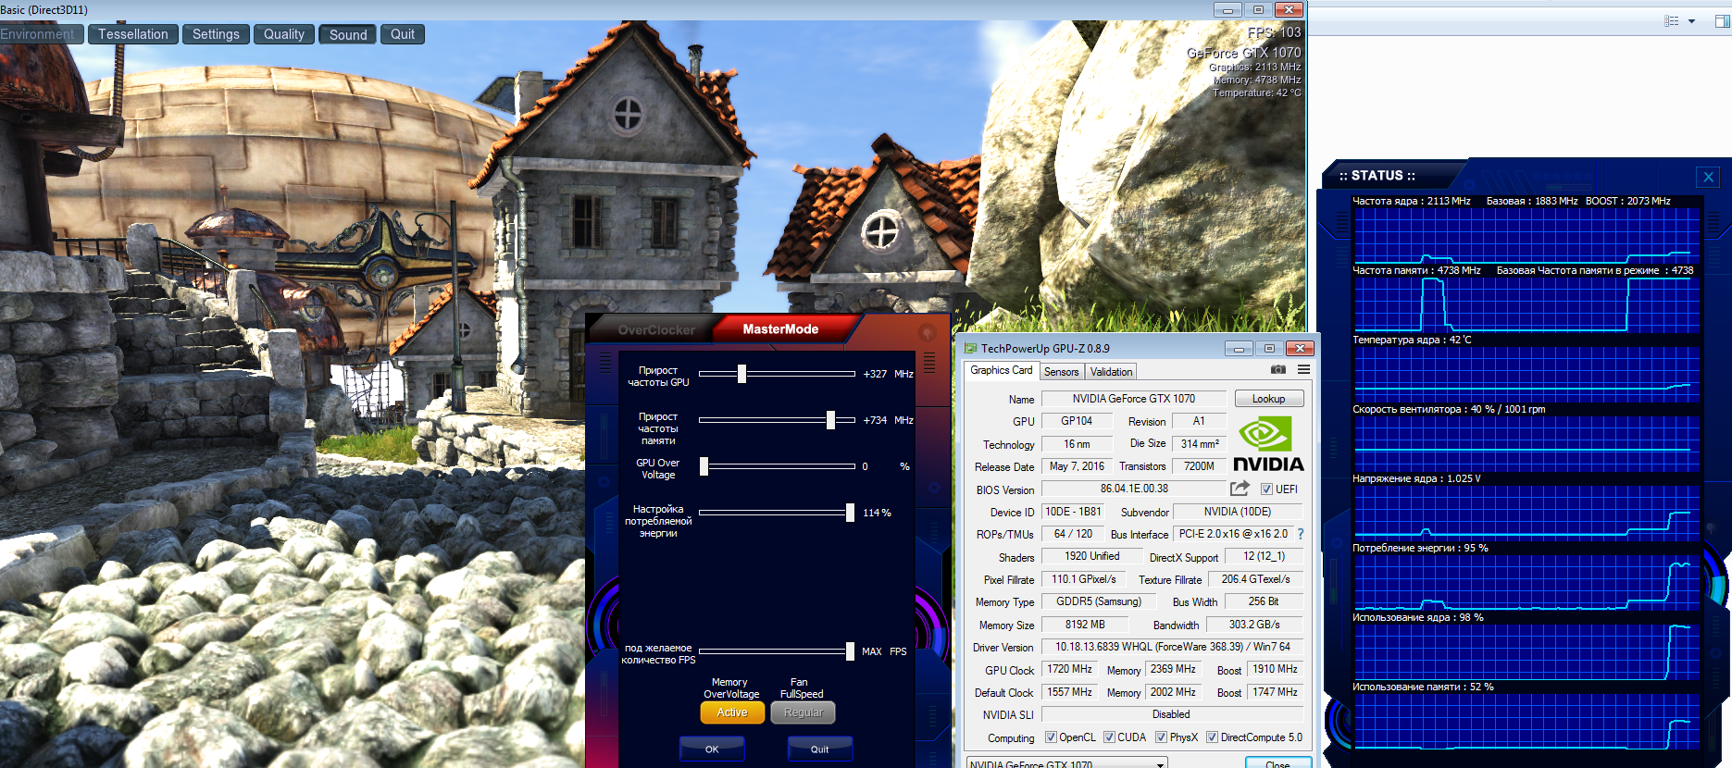Open the GPU selection dropdown in GPU-Z
The height and width of the screenshot is (768, 1732).
point(1066,763)
